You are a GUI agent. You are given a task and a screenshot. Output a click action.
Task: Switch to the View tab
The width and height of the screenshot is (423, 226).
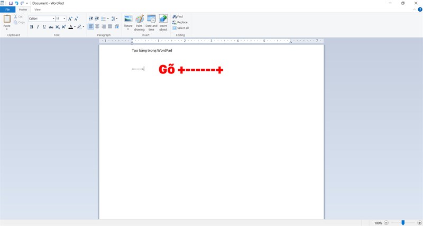click(38, 10)
